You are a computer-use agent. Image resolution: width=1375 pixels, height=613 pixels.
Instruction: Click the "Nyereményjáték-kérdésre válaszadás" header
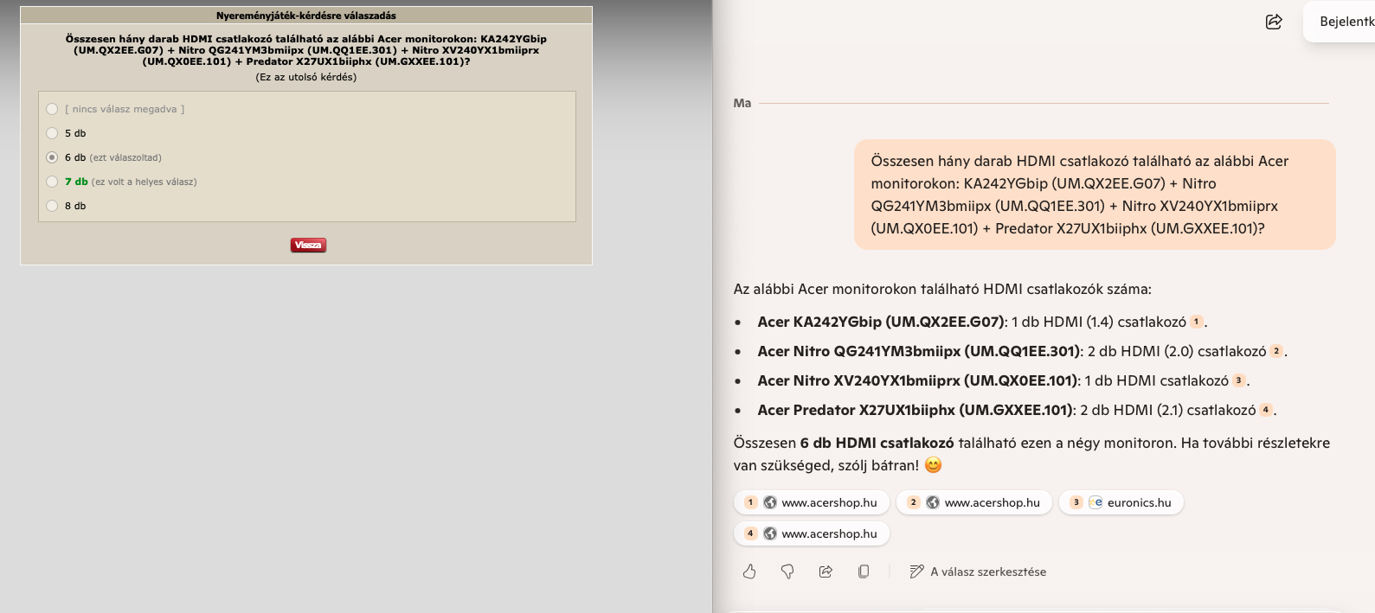point(306,16)
